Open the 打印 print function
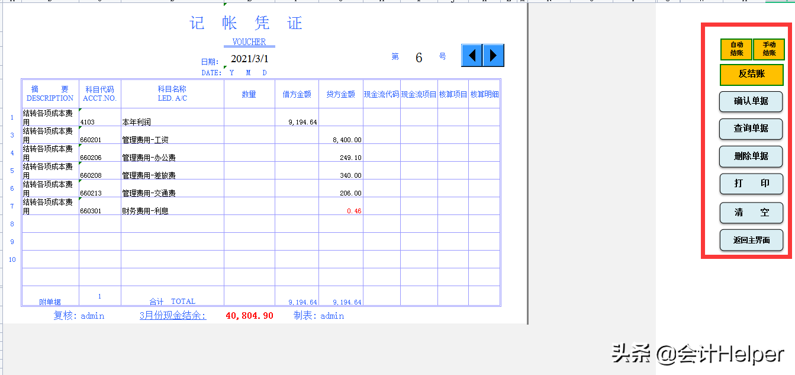The height and width of the screenshot is (375, 795). pyautogui.click(x=751, y=184)
